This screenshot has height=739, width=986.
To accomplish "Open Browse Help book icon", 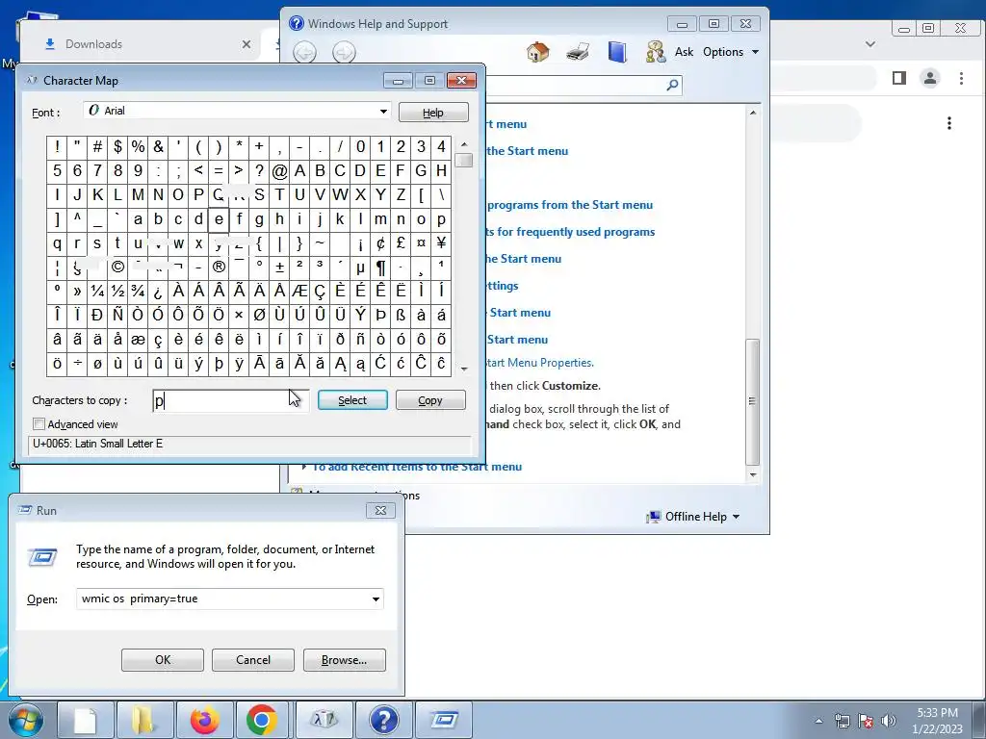I will (617, 52).
